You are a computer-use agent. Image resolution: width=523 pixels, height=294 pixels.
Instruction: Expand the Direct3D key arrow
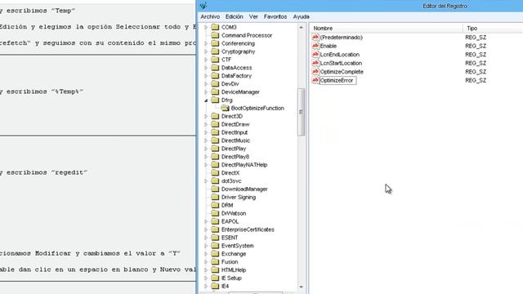click(x=206, y=116)
